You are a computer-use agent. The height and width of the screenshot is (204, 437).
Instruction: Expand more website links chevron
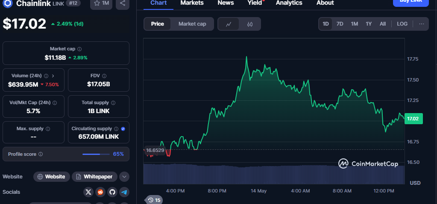pyautogui.click(x=124, y=177)
